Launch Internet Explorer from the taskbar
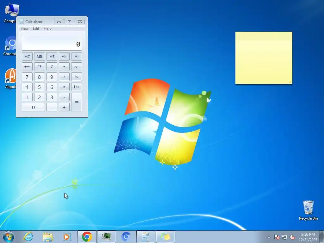 (28, 237)
